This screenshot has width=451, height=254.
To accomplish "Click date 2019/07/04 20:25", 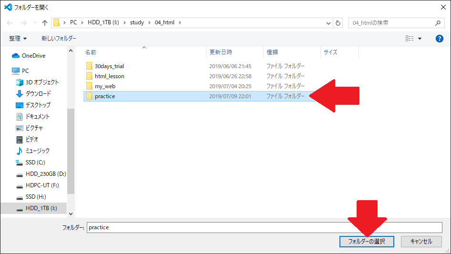I will (x=230, y=86).
